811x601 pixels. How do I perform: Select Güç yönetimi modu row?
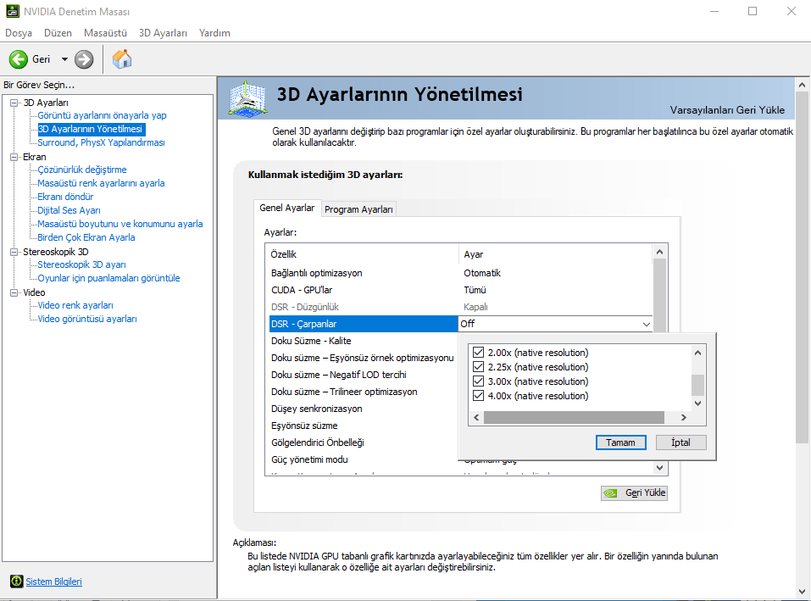point(362,459)
